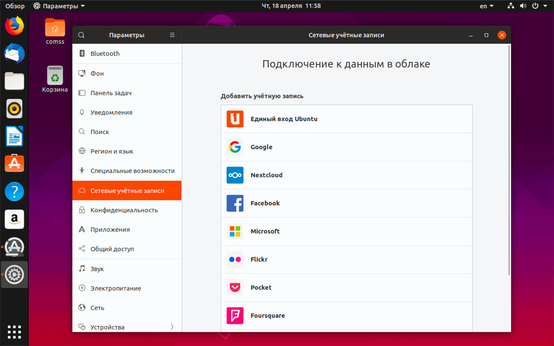Viewport: 554px width, 346px height.
Task: Click the Google logo icon
Action: 235,147
